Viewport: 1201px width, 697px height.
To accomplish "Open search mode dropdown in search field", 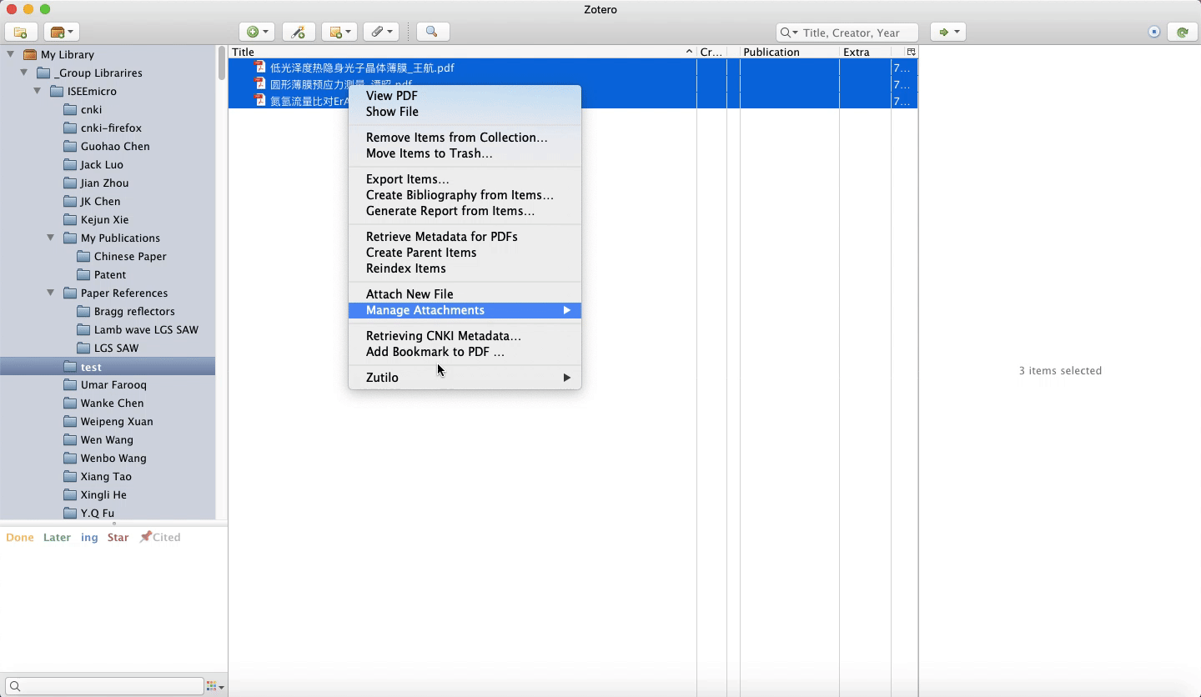I will pos(789,33).
